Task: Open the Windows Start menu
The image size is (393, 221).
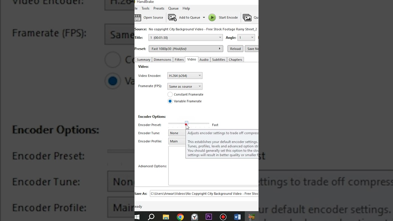Action: pos(137,217)
